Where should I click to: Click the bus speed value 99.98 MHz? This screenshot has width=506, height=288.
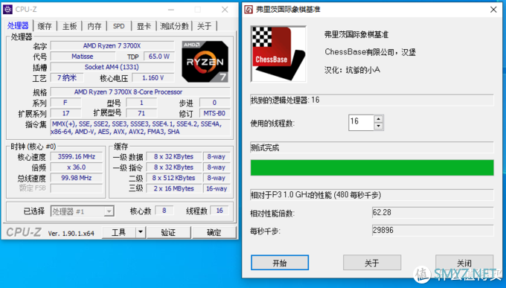[77, 178]
